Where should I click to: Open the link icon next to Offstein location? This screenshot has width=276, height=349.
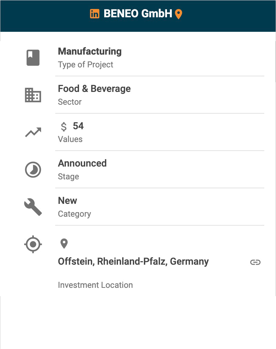[x=255, y=262]
